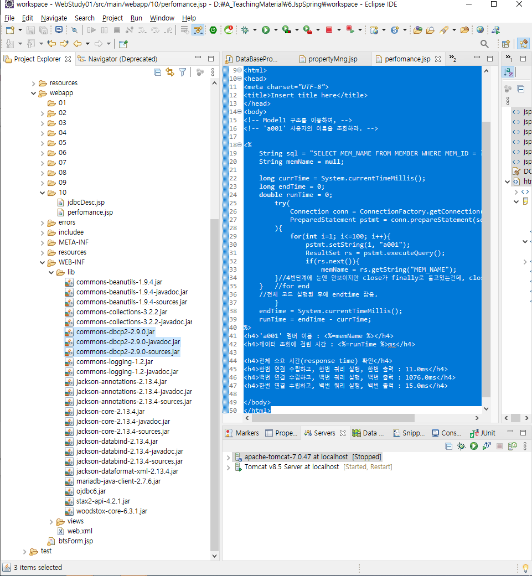Click green Spring Boot power icon
Screen dimensions: 532x576
[x=213, y=30]
